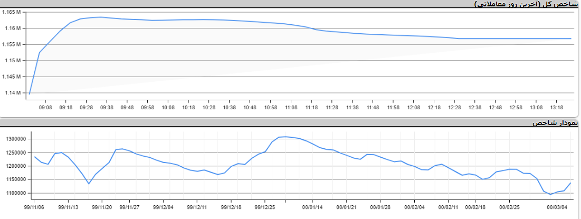This screenshot has width=581, height=219.
Task: Click the 10:28 time axis label
Action: (x=209, y=107)
